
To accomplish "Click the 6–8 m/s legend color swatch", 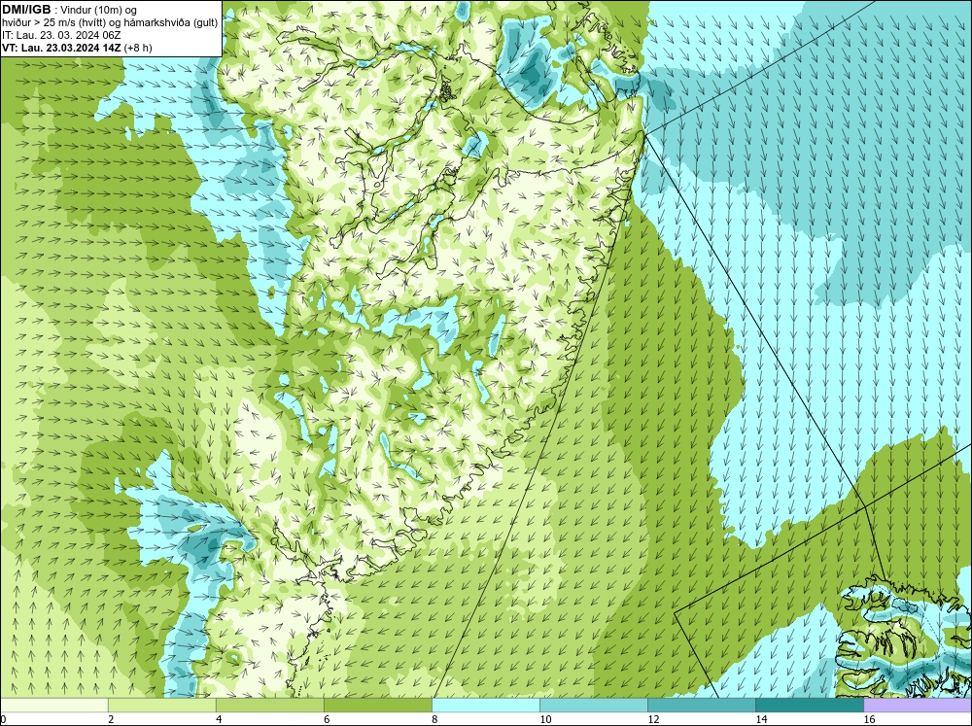I will click(378, 706).
